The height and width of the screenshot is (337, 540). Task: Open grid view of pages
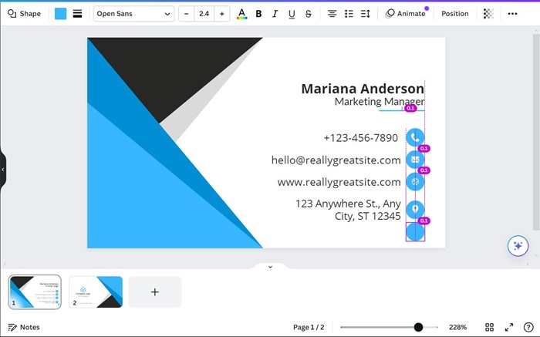point(489,327)
